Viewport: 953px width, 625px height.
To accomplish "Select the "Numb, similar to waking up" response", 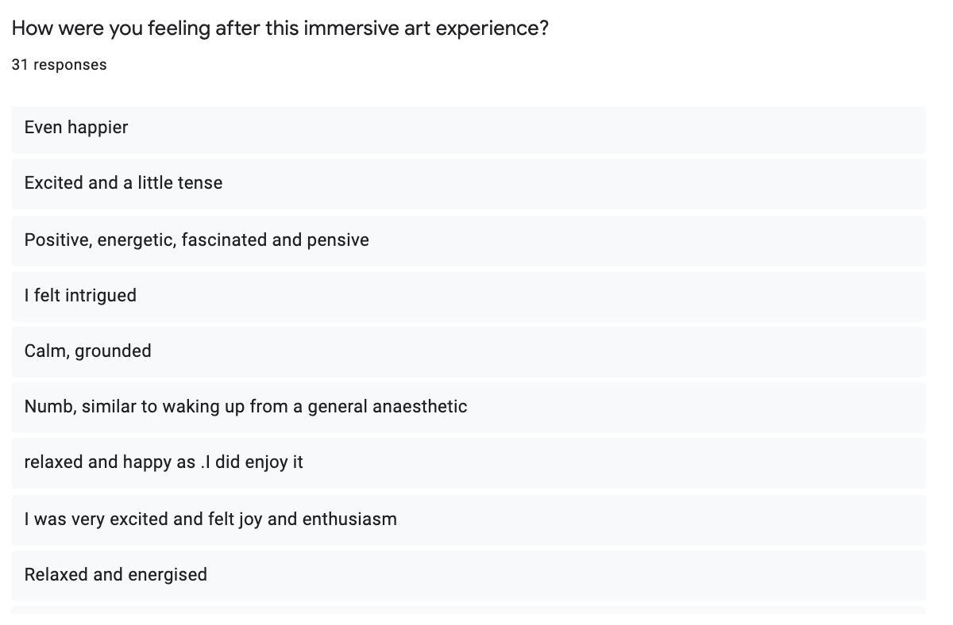I will pyautogui.click(x=468, y=407).
